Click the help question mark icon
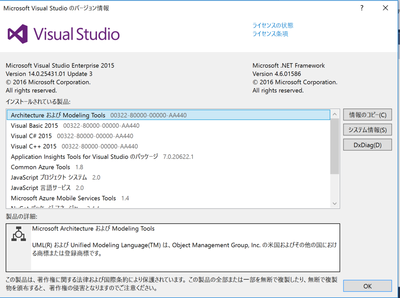 (x=361, y=7)
